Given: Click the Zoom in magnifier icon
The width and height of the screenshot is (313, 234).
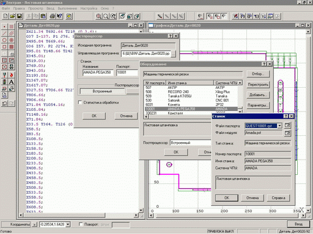Looking at the screenshot, I should 98,16.
